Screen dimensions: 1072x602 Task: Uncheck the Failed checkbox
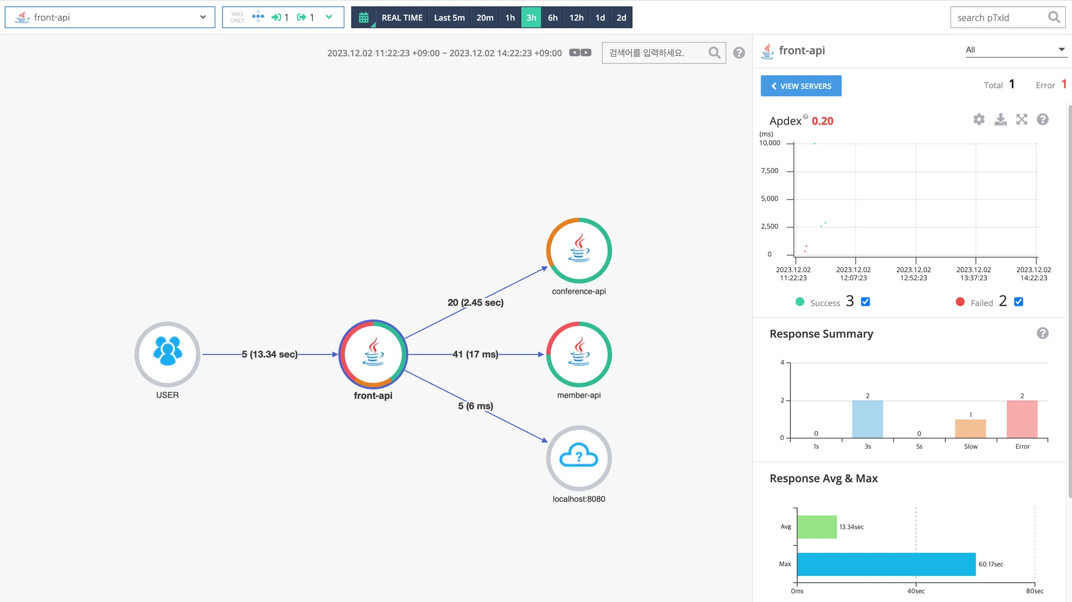[1019, 302]
